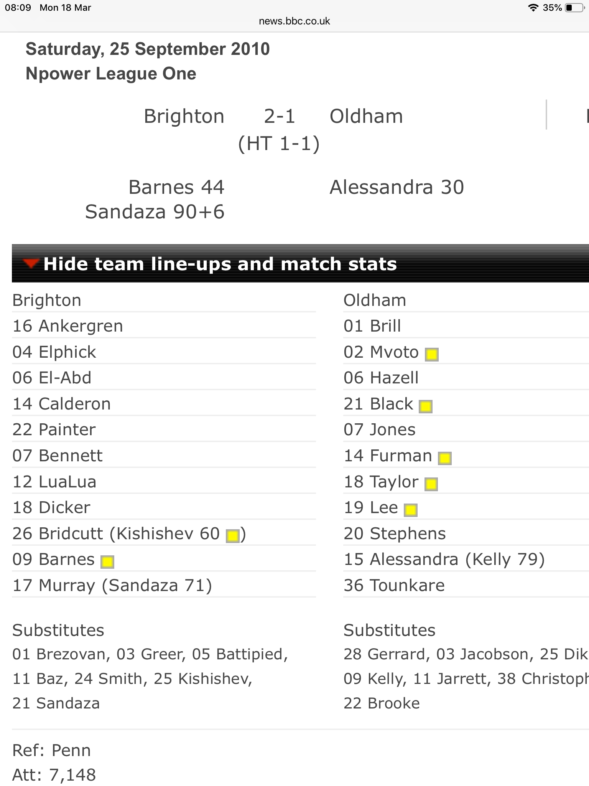
Task: Click Taylor's yellow card icon
Action: click(x=431, y=484)
